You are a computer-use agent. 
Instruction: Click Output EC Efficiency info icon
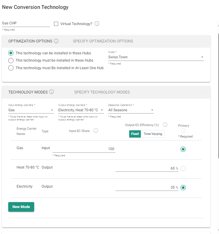165,125
